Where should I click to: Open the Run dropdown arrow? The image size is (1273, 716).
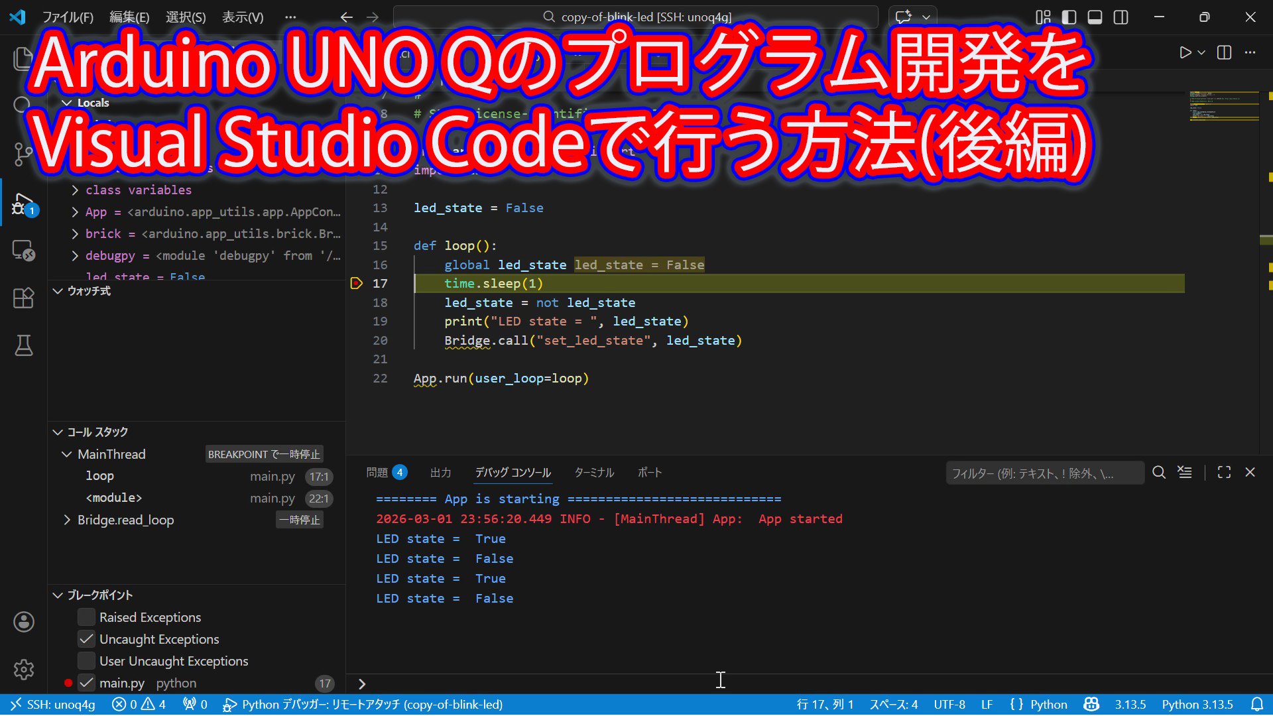point(1201,52)
